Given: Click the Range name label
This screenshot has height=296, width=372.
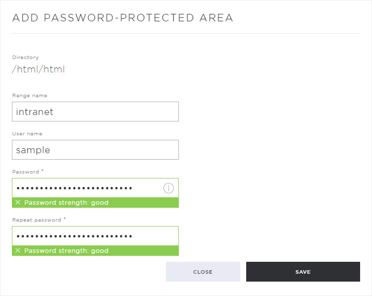Looking at the screenshot, I should (x=30, y=96).
